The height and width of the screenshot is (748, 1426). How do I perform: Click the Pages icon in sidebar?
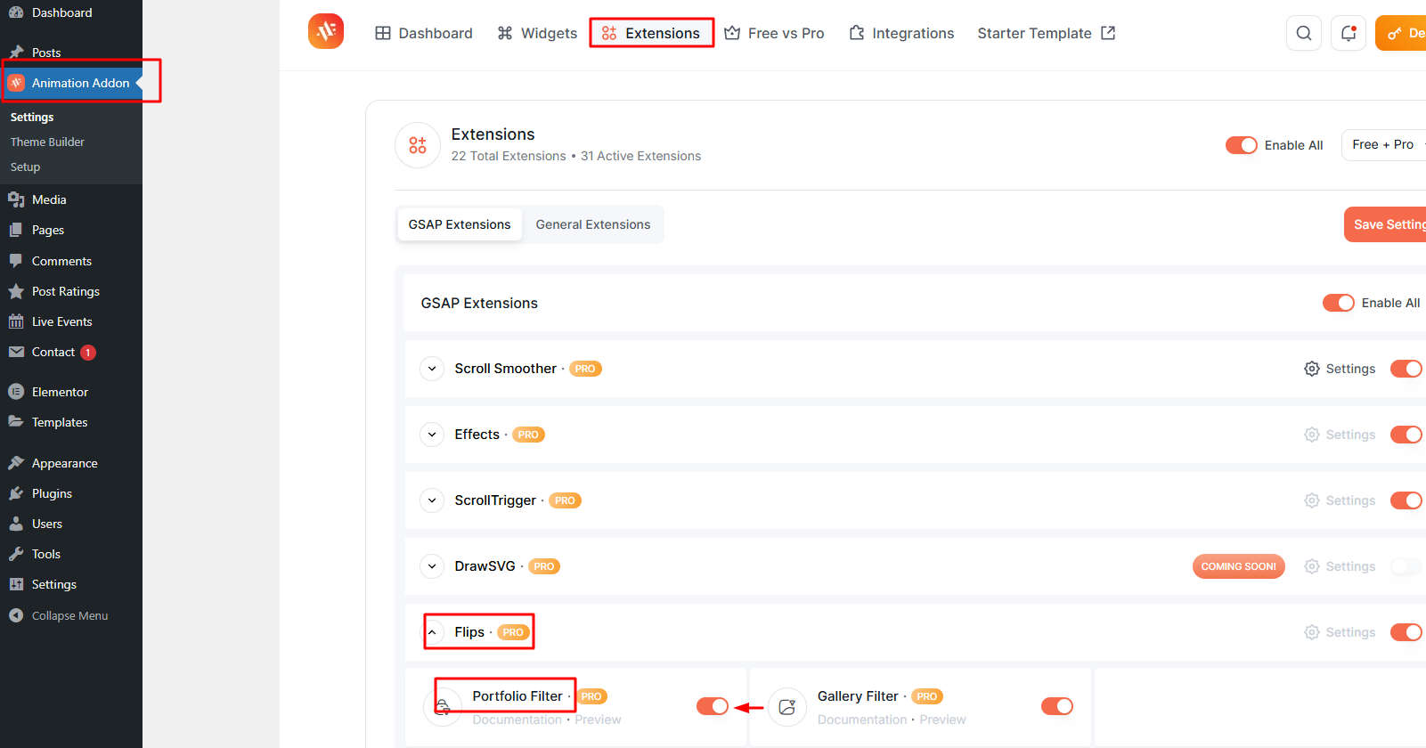16,230
